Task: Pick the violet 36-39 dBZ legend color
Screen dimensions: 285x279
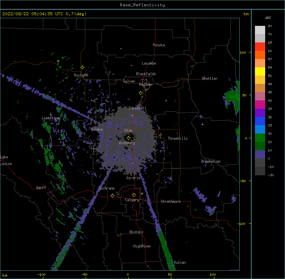Action: [260, 113]
